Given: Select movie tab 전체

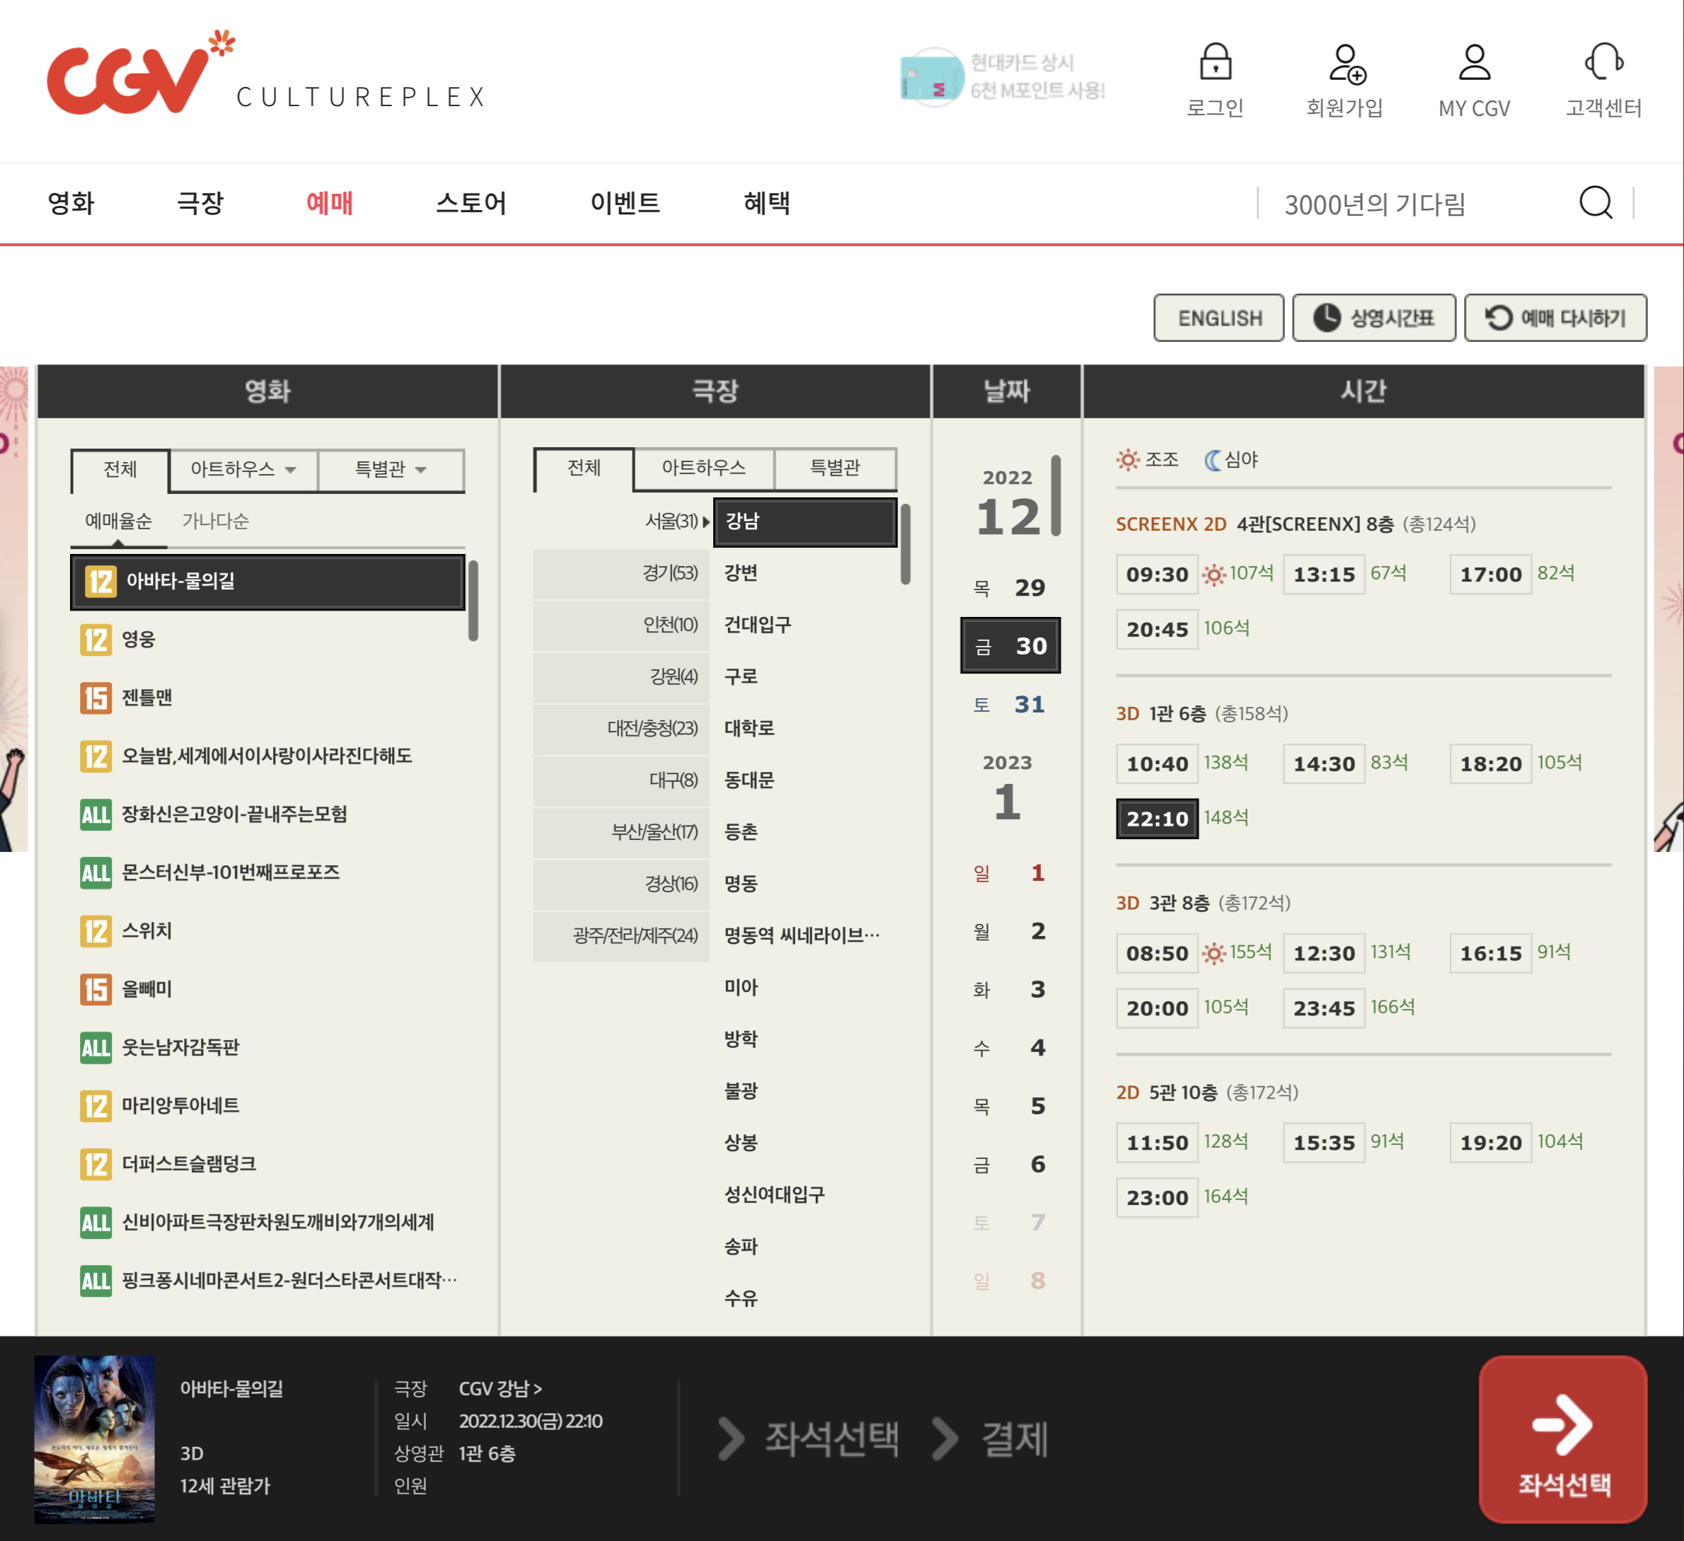Looking at the screenshot, I should 120,469.
